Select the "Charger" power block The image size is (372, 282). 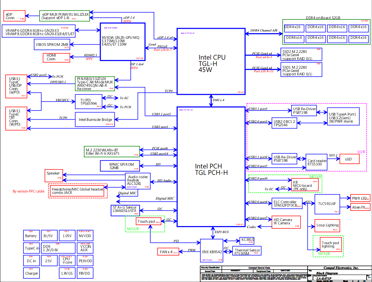pyautogui.click(x=31, y=273)
